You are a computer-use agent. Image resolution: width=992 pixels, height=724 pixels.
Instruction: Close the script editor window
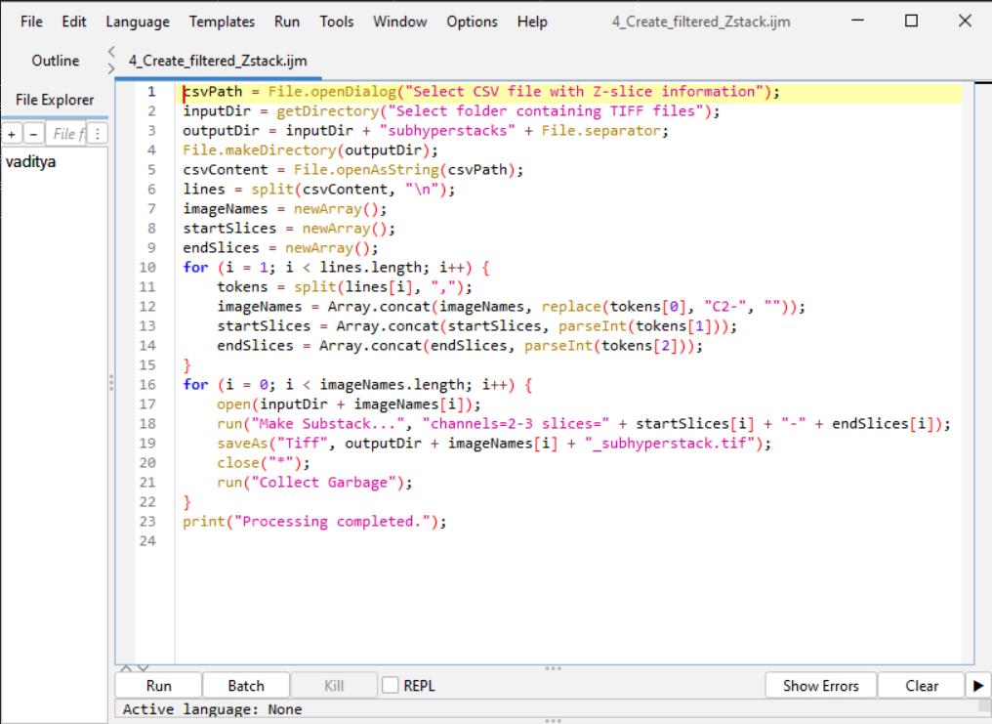click(x=965, y=21)
